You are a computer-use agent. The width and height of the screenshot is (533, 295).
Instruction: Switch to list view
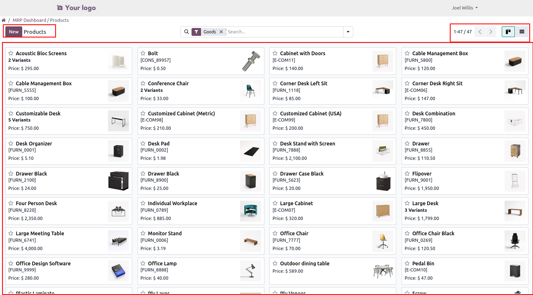coord(522,32)
